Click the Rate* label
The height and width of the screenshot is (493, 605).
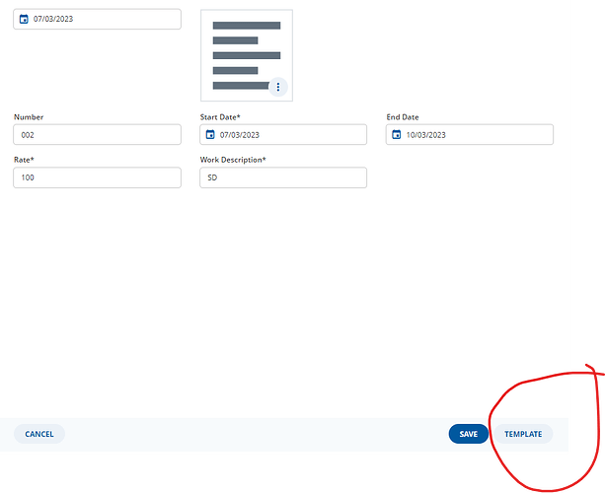tap(24, 160)
